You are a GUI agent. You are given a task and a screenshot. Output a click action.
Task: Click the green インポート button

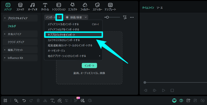pyautogui.click(x=89, y=65)
